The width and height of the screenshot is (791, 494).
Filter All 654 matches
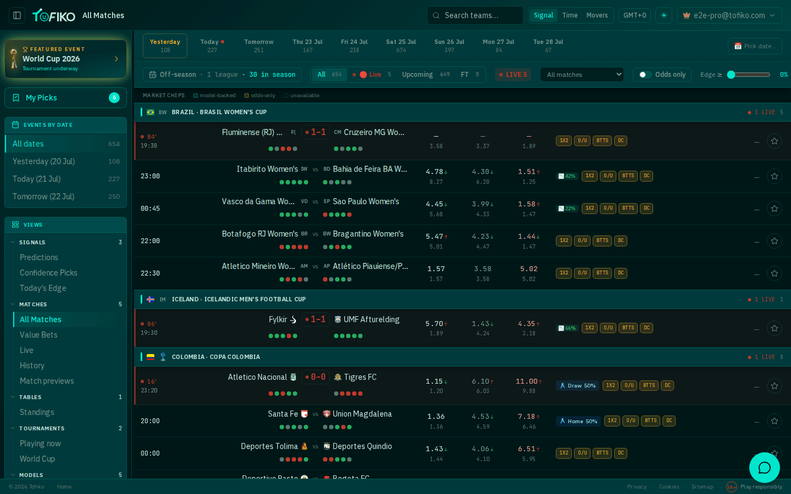[330, 75]
